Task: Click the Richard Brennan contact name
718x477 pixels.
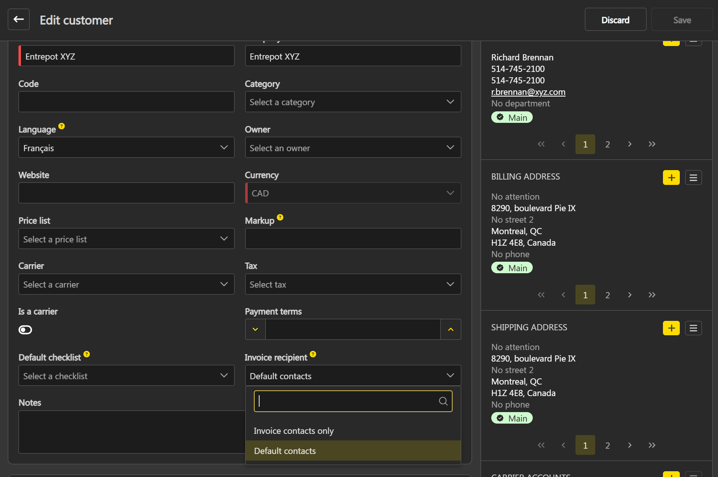Action: (522, 58)
